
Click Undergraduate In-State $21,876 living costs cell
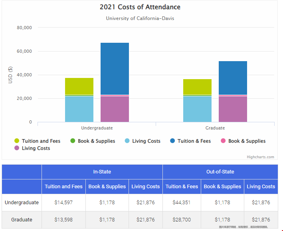(146, 203)
